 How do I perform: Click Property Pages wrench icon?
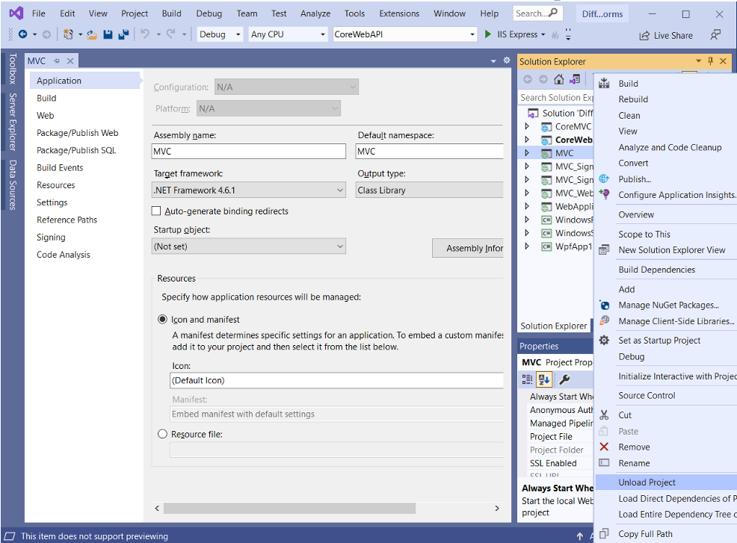[564, 379]
